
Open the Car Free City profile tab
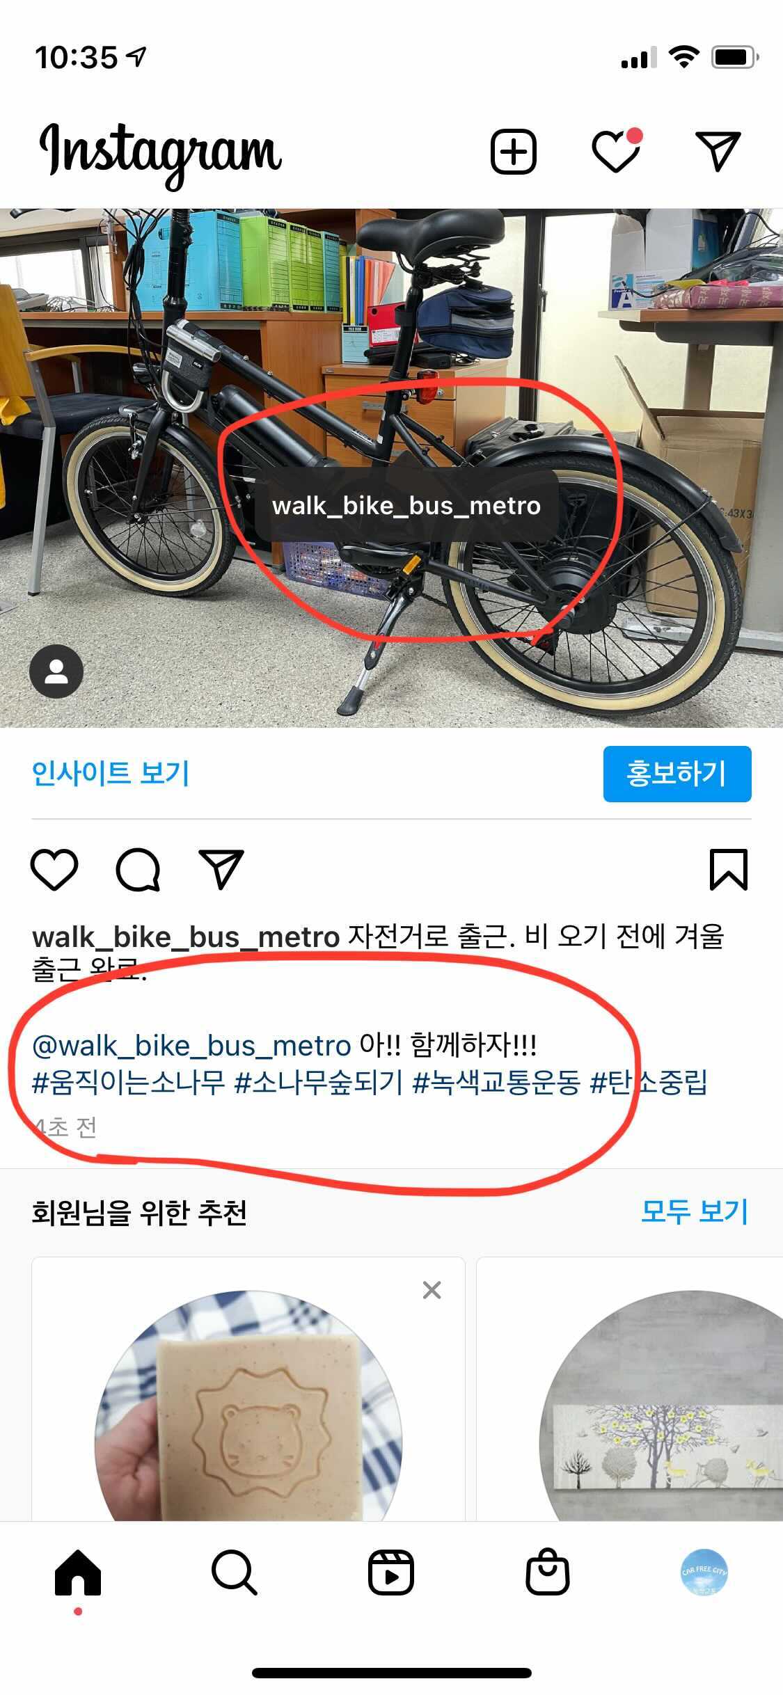tap(704, 1573)
